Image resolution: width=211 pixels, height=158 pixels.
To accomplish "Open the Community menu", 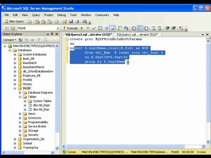I will pyautogui.click(x=102, y=15).
